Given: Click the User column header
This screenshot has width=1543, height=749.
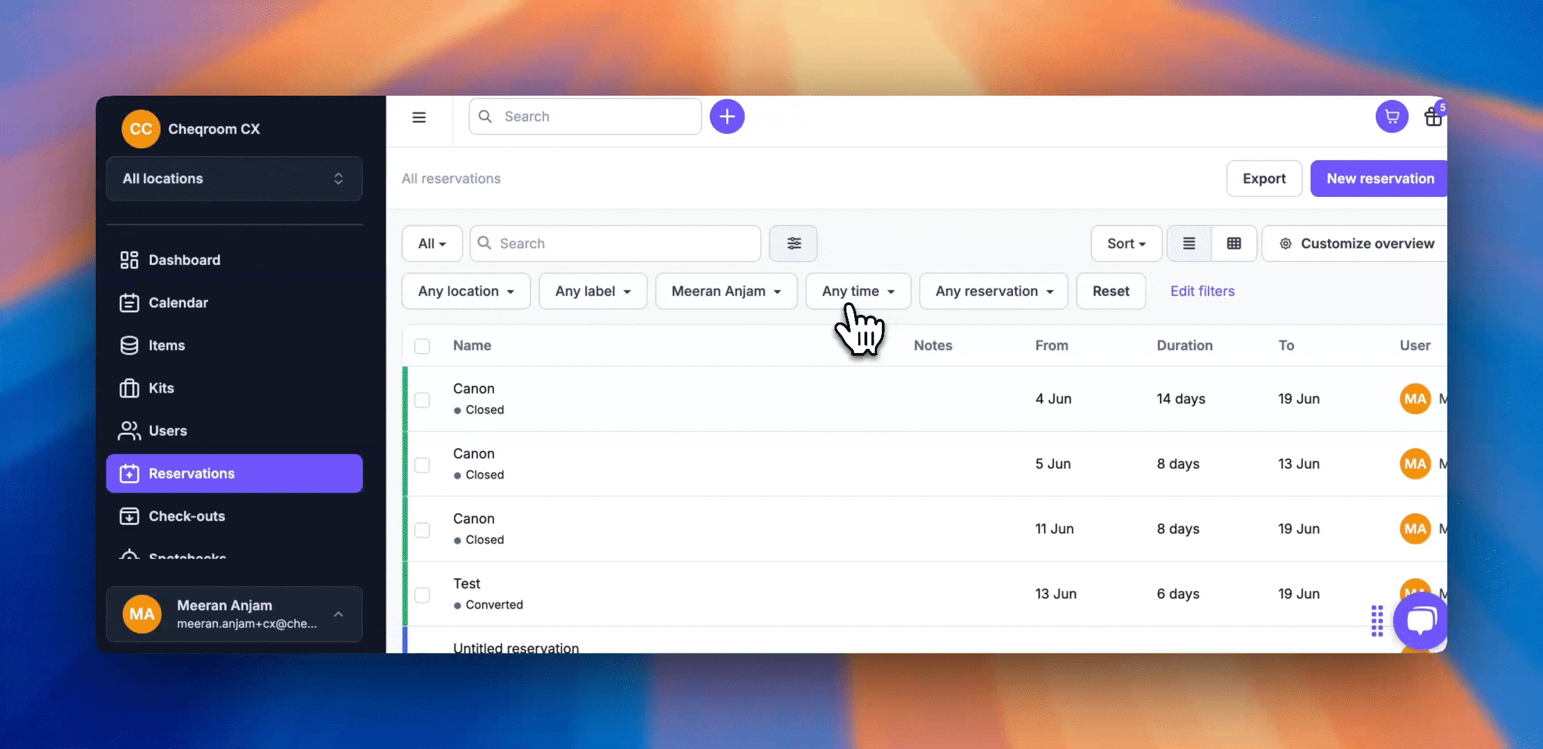Looking at the screenshot, I should tap(1415, 345).
